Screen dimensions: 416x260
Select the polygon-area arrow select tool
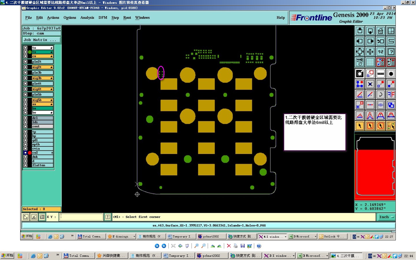(380, 126)
